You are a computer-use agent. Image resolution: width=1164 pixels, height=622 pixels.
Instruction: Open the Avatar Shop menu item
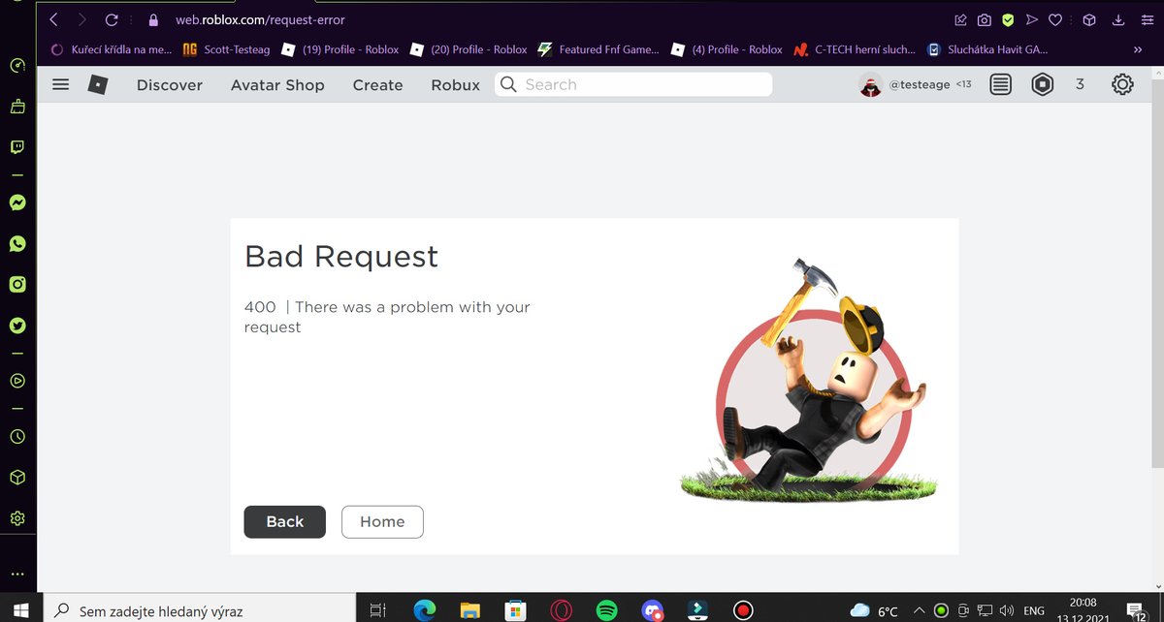(277, 85)
